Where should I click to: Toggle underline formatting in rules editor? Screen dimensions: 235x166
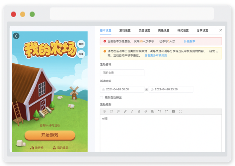[139, 111]
